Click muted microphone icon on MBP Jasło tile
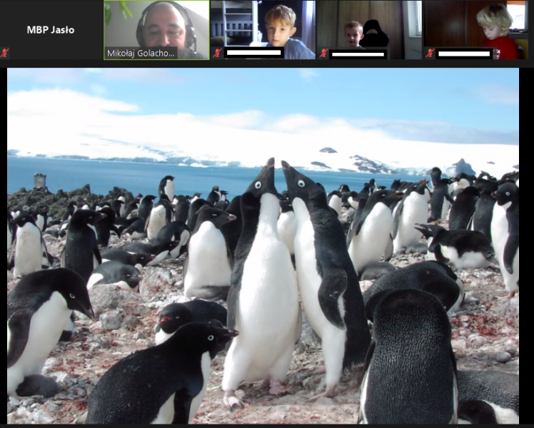This screenshot has height=428, width=534. tap(4, 53)
